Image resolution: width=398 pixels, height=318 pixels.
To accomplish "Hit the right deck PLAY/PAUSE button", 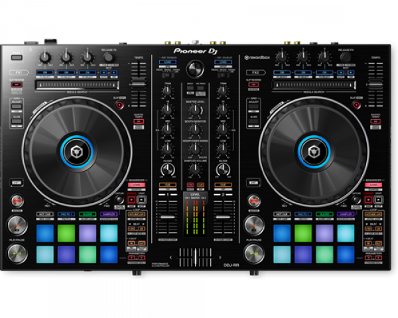I will [253, 253].
